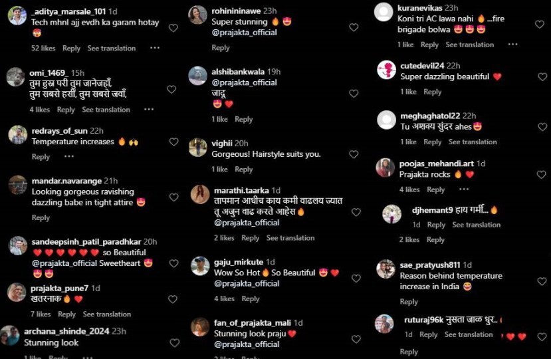
Task: Like mandar.navarange's comment with heart icon
Action: tap(174, 197)
